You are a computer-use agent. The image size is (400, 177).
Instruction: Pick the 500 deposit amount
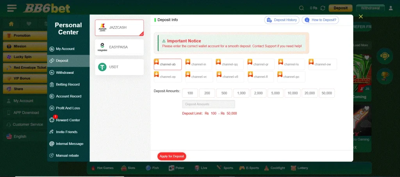(x=224, y=93)
